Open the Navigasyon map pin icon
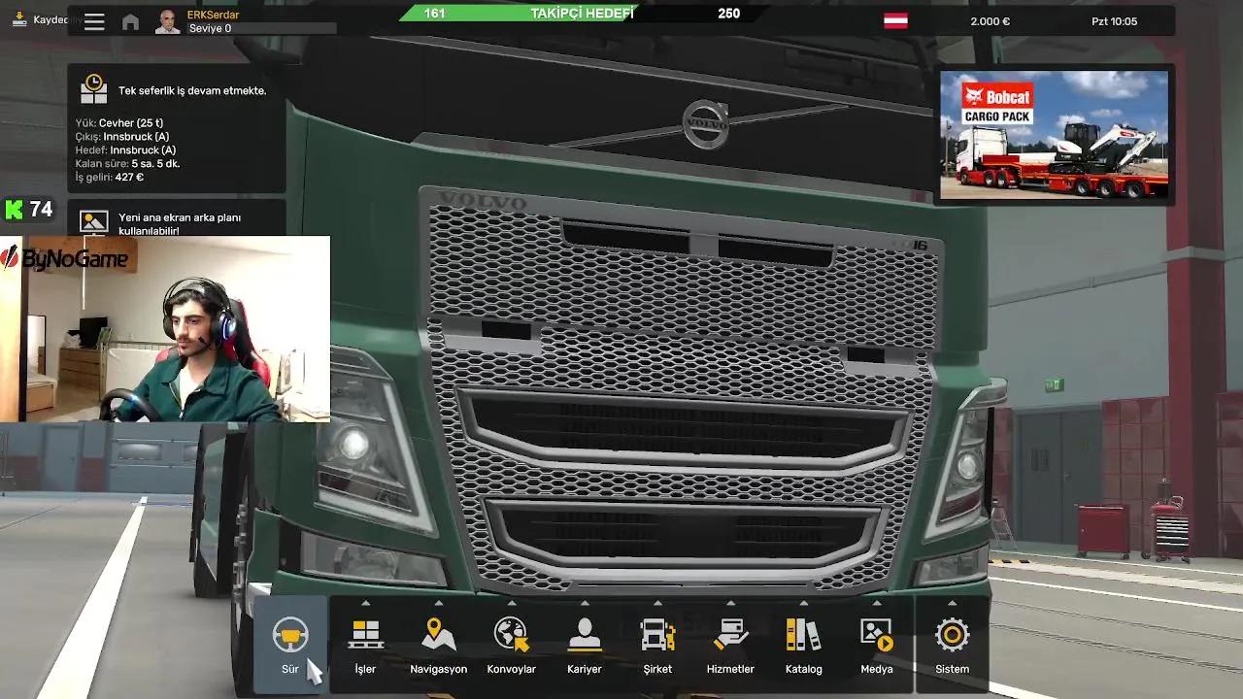The image size is (1243, 699). [x=439, y=635]
